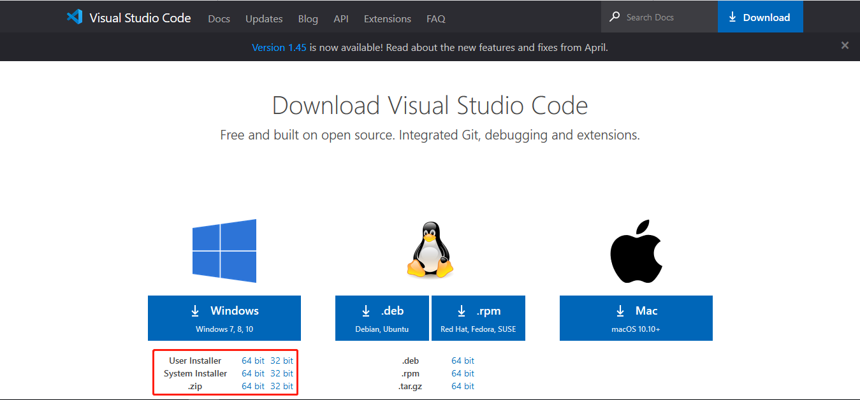Open the FAQ navigation item

pos(436,18)
